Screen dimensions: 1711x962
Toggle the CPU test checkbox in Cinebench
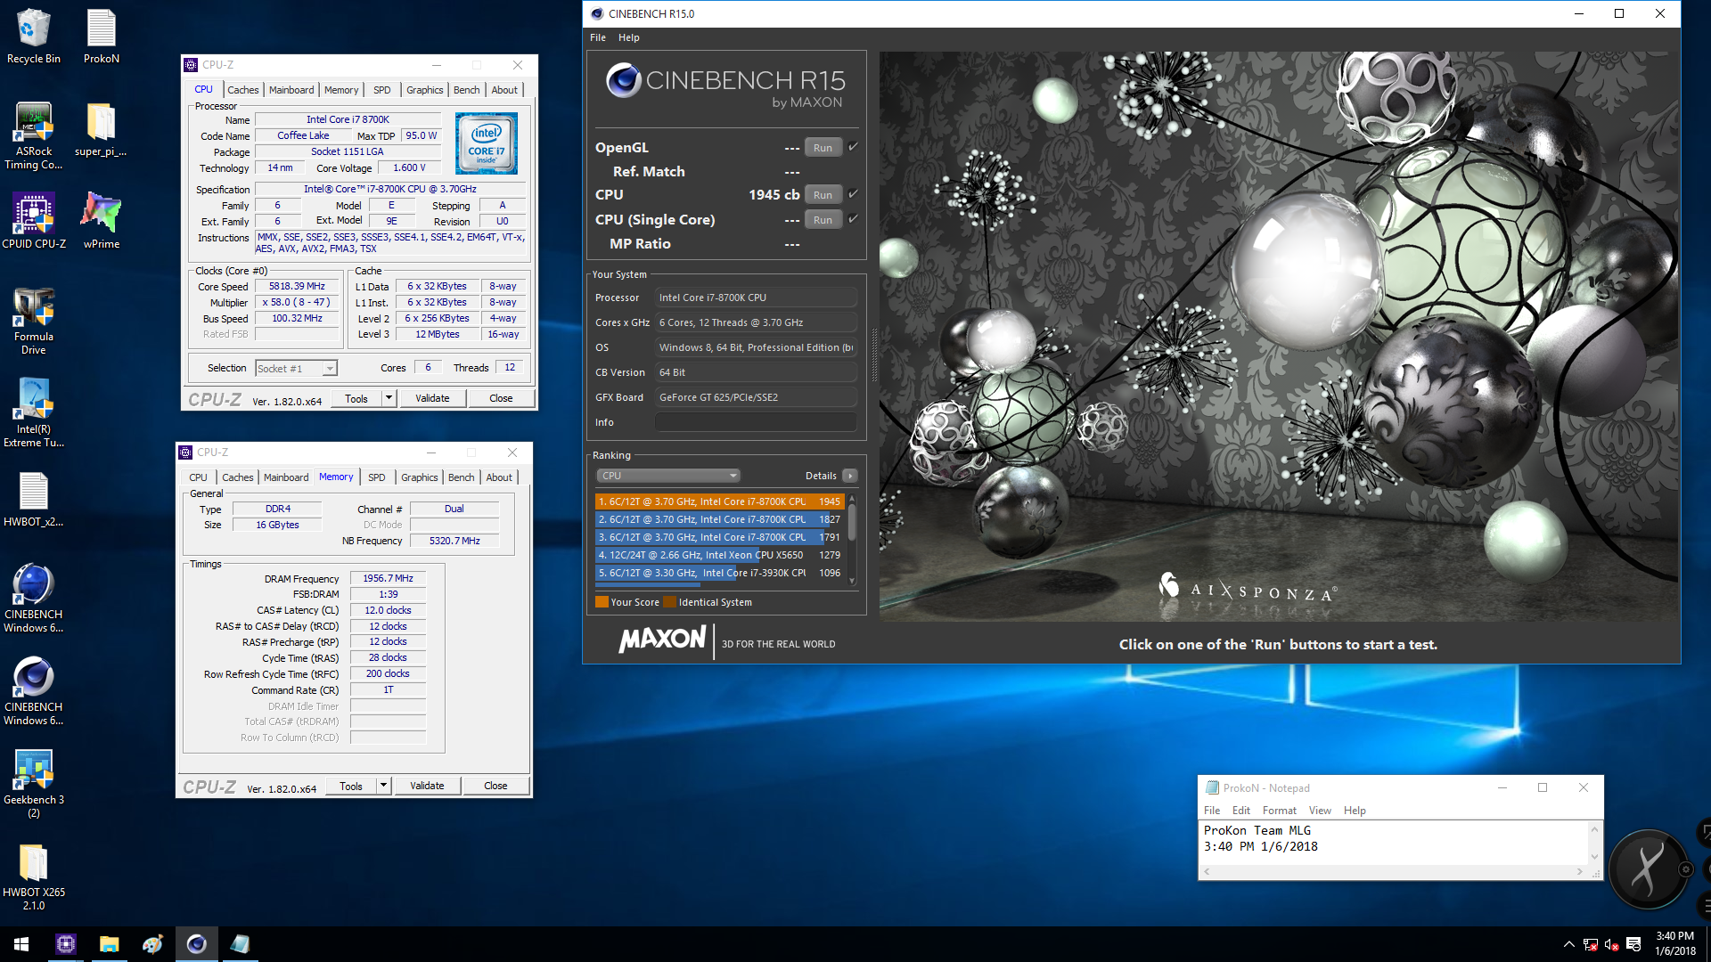pos(853,194)
